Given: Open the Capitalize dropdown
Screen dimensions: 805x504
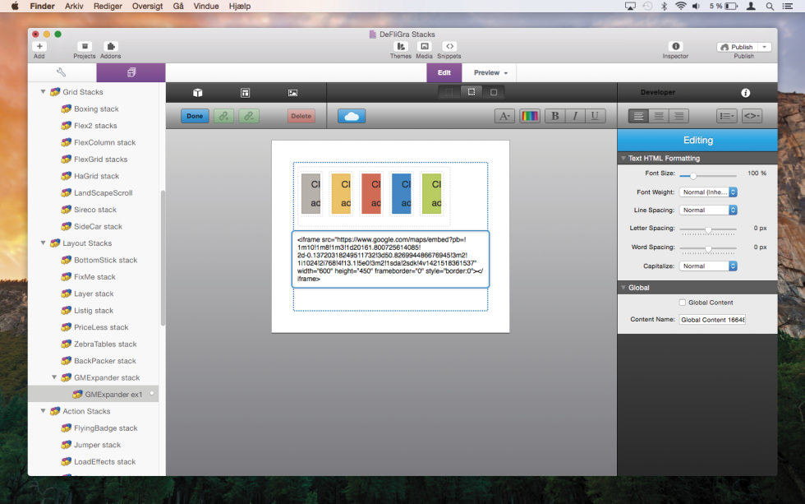Looking at the screenshot, I should click(708, 266).
